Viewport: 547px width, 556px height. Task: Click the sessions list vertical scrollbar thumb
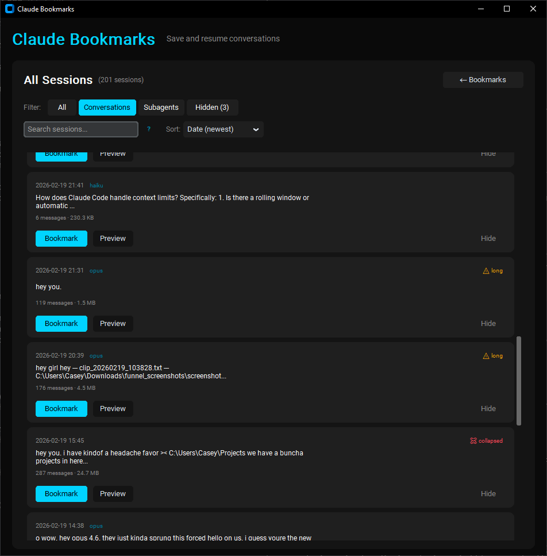click(x=519, y=381)
